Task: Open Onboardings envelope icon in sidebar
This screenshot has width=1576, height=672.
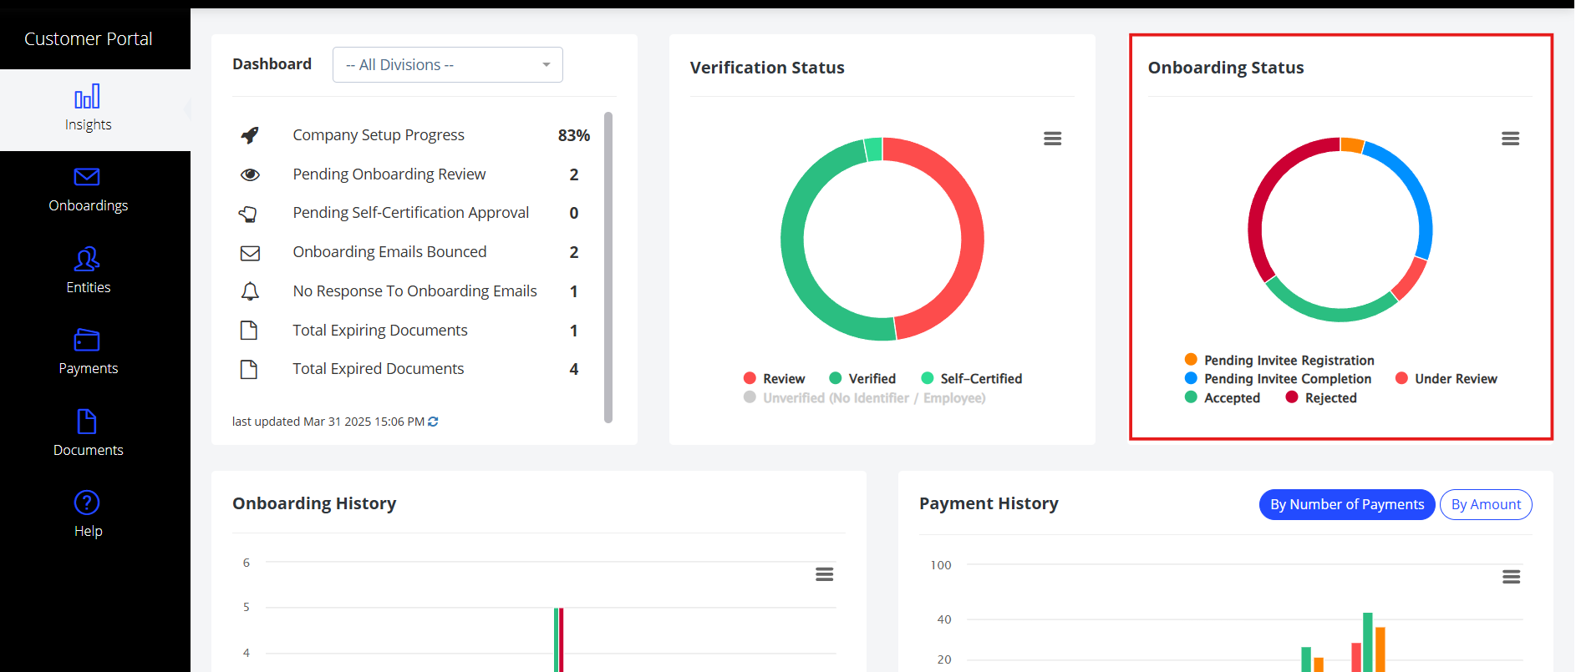Action: (87, 177)
